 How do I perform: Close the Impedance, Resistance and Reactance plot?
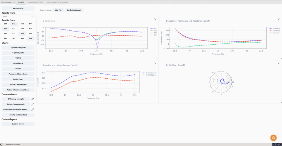278,19
